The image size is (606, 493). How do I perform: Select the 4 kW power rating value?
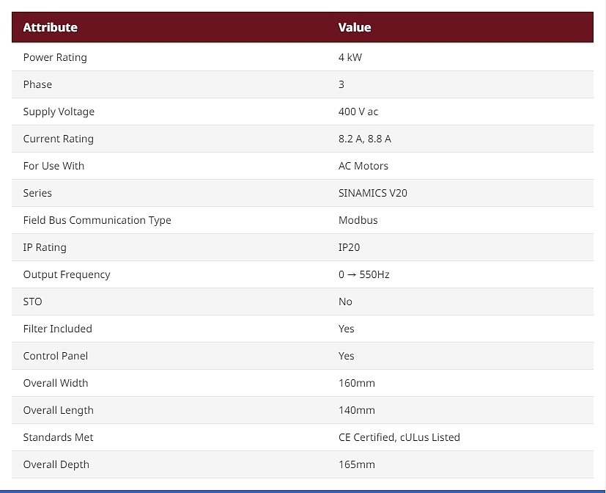tap(350, 57)
